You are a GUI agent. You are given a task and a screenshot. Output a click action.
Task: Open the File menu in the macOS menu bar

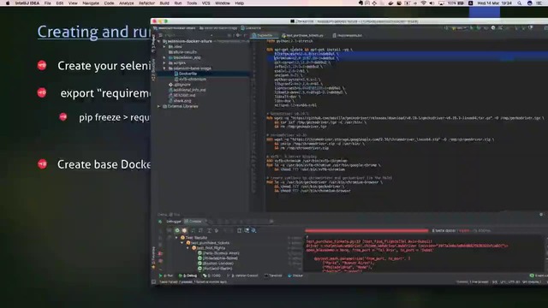48,3
